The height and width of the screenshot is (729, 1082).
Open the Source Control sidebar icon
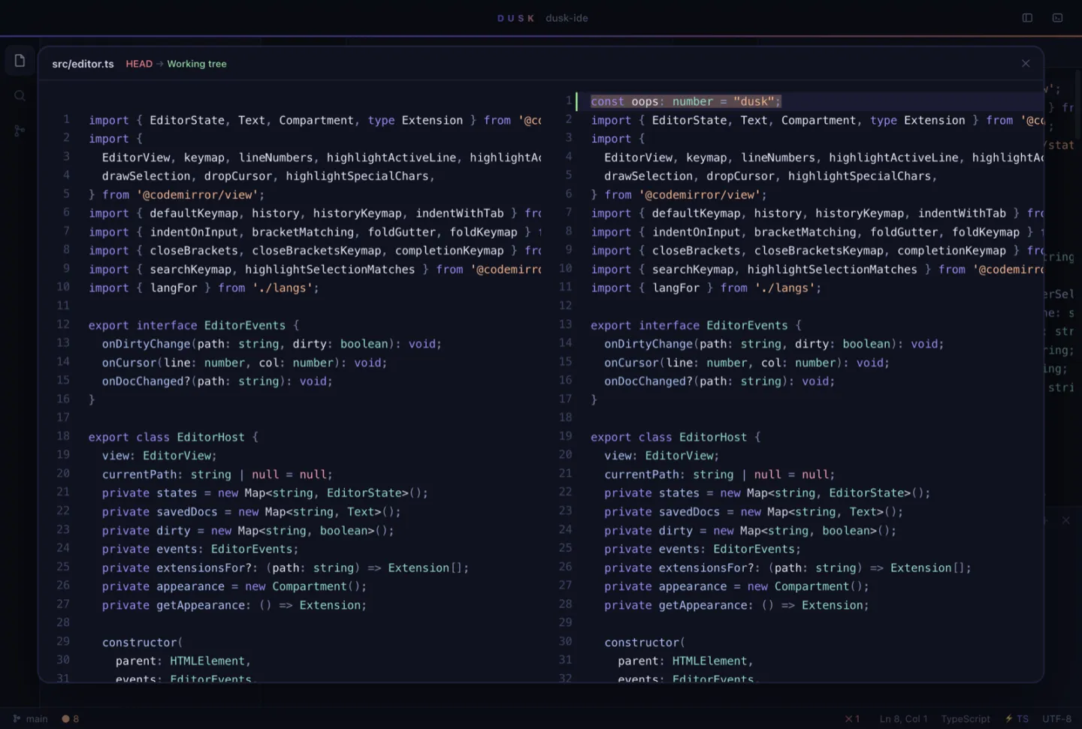[x=20, y=131]
